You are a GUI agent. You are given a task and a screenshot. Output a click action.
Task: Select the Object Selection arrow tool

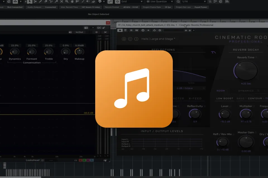tap(30, 2)
